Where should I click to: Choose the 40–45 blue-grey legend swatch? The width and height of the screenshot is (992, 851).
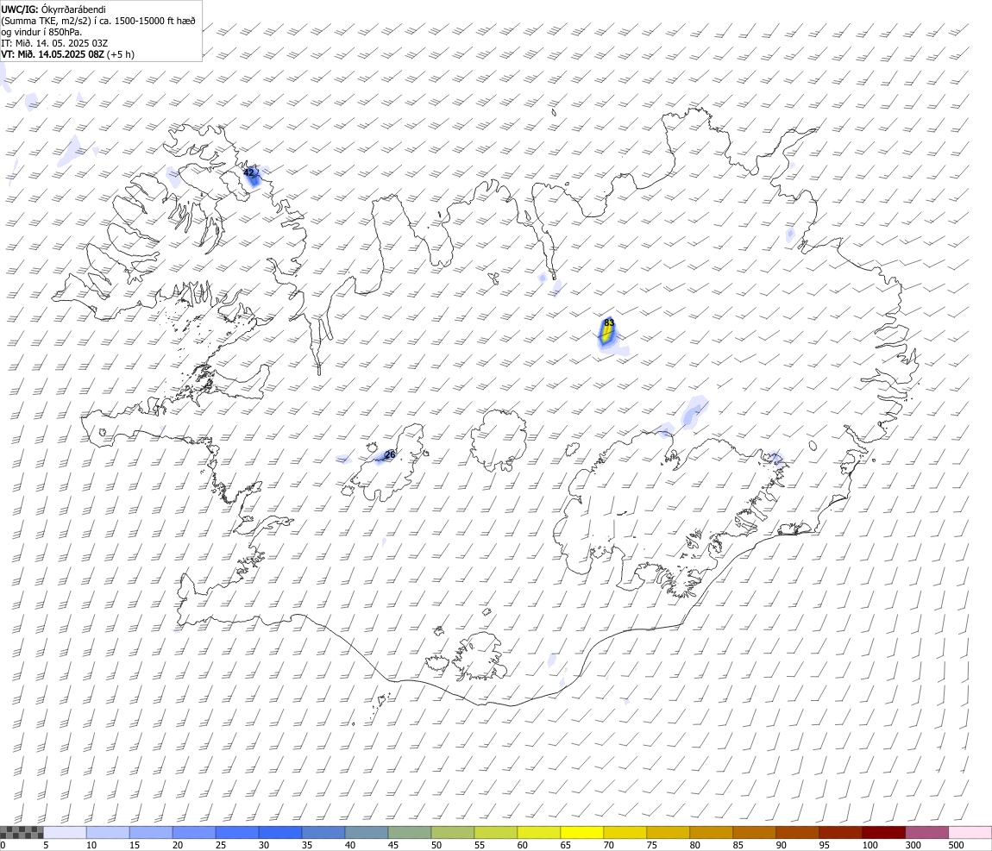(367, 832)
